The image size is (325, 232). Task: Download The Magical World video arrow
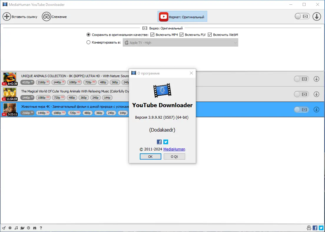pos(316,94)
